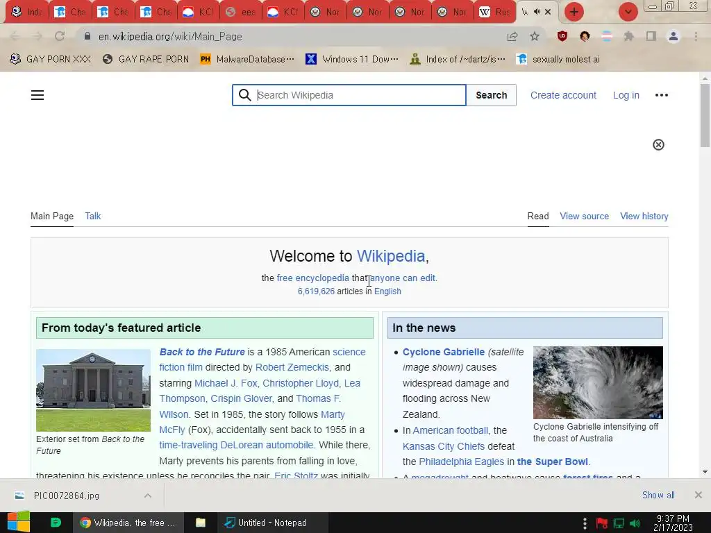Open the downloaded PIC0072864.jpg file
The width and height of the screenshot is (711, 533).
click(66, 496)
